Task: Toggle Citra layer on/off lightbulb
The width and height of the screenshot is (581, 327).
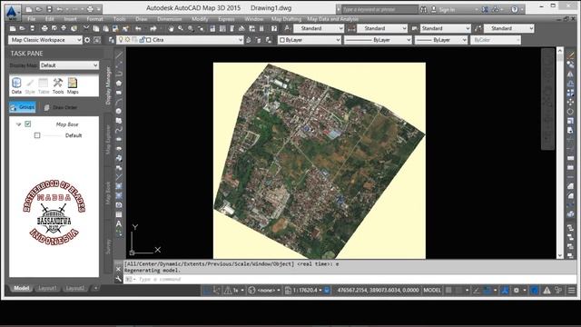Action: [x=121, y=40]
